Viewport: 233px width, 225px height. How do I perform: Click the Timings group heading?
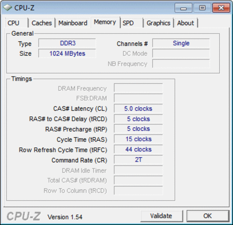point(22,79)
